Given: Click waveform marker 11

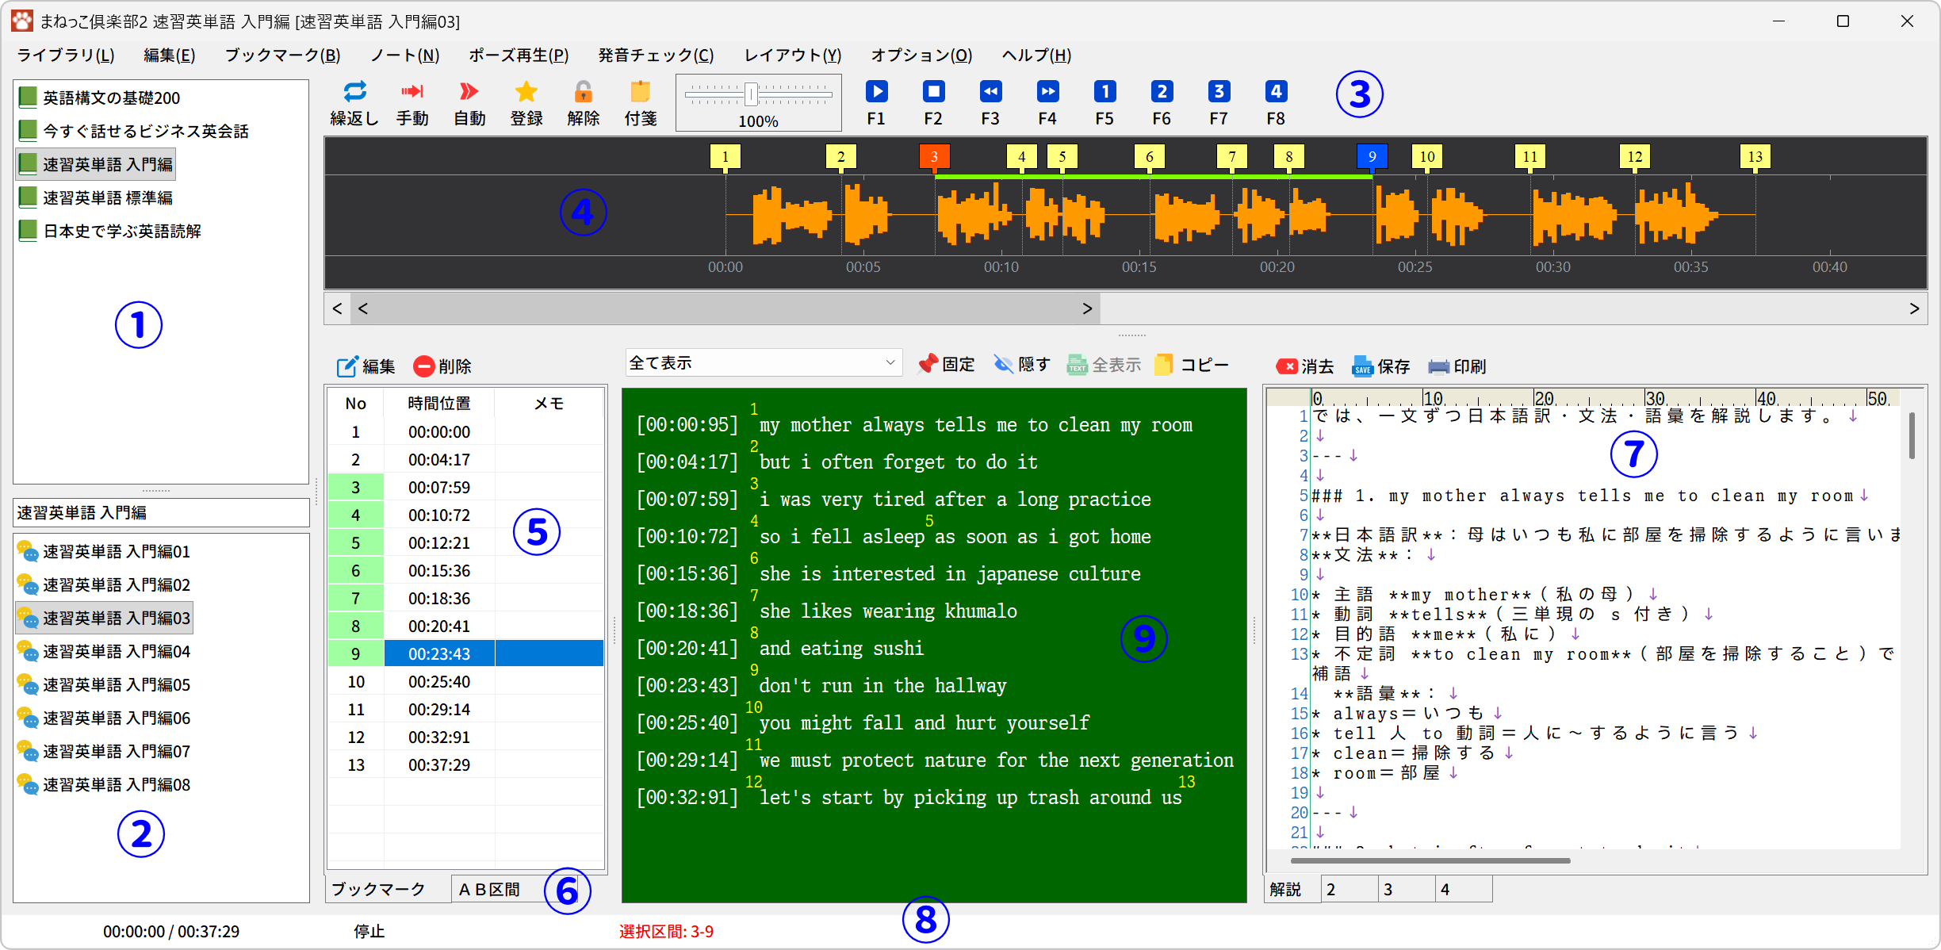Looking at the screenshot, I should 1529,157.
